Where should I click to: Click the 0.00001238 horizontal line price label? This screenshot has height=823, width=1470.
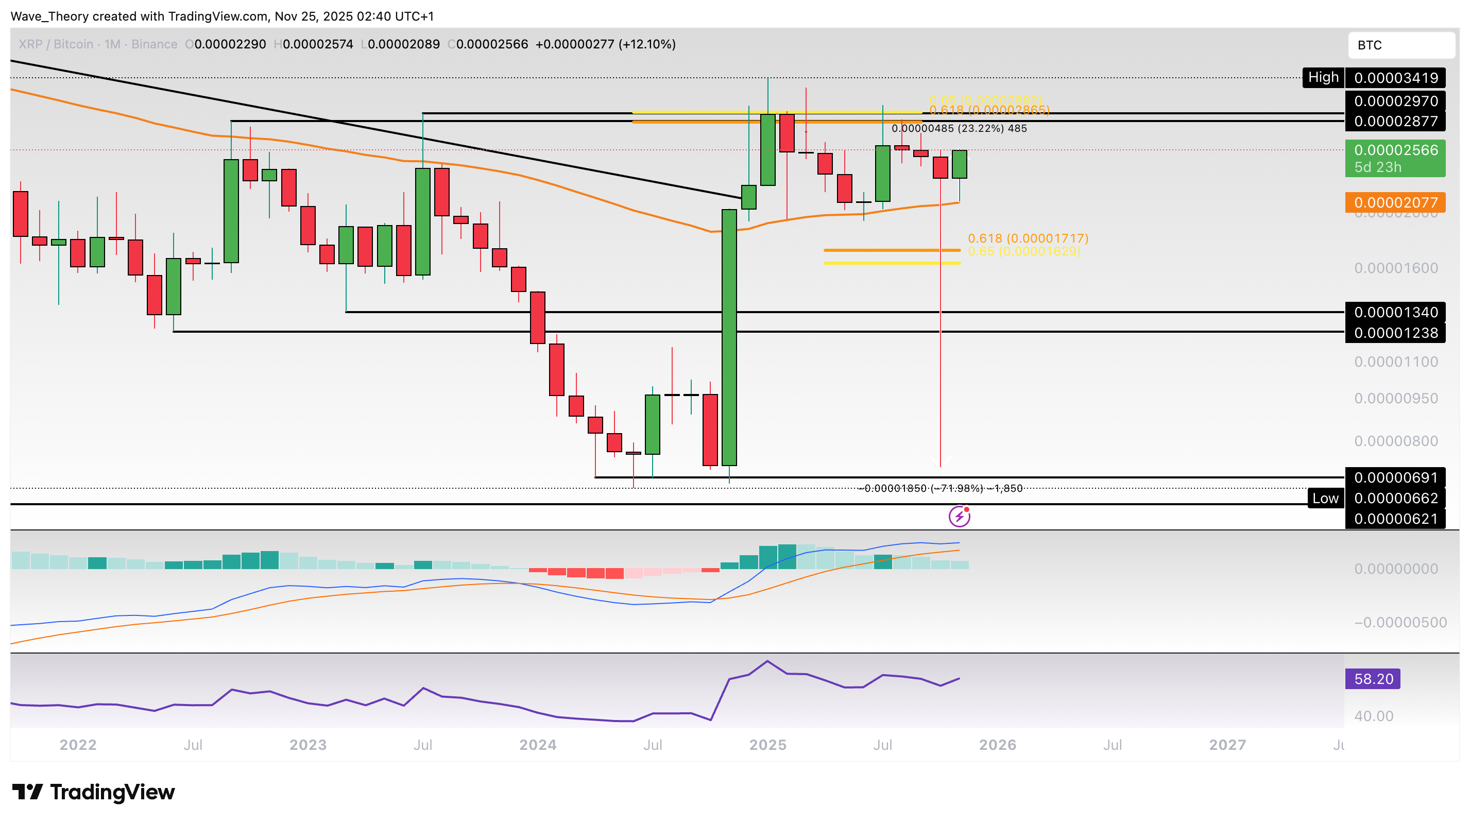1395,333
